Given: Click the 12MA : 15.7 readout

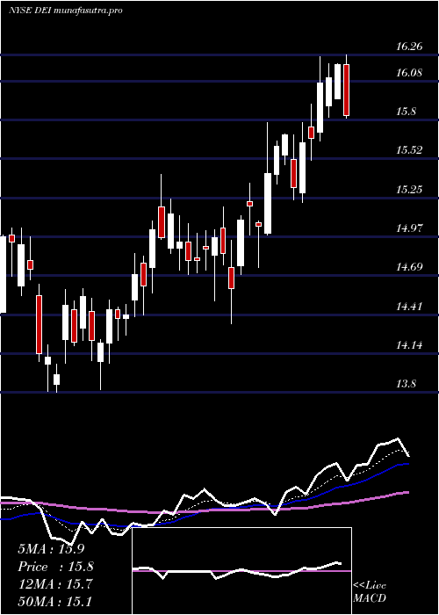Looking at the screenshot, I should tap(55, 583).
